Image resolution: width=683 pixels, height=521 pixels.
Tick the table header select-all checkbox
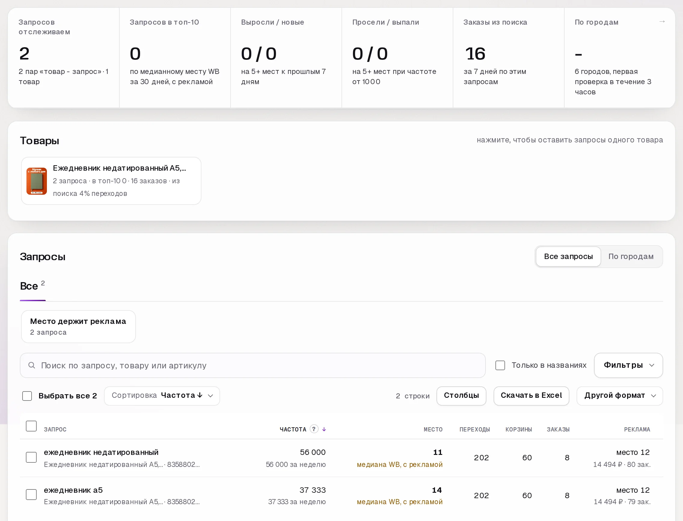31,426
